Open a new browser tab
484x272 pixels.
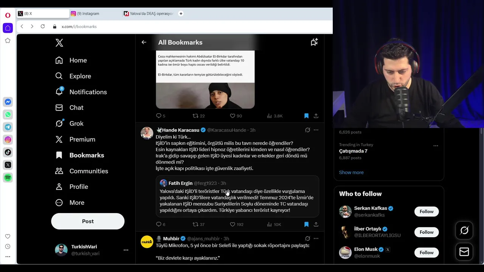(x=181, y=14)
